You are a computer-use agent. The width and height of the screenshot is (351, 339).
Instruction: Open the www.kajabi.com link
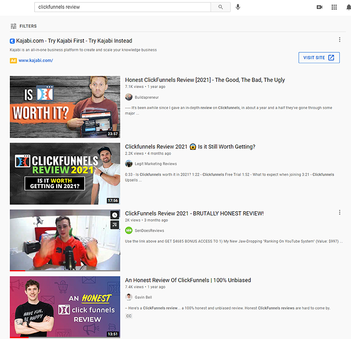(36, 60)
